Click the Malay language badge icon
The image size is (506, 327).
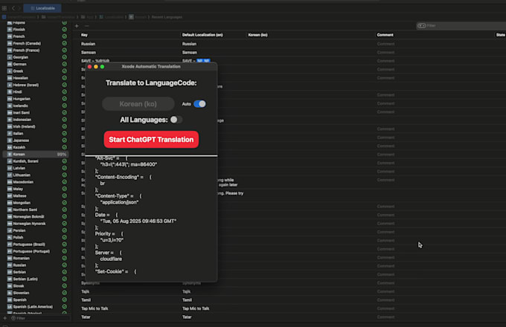coord(10,189)
